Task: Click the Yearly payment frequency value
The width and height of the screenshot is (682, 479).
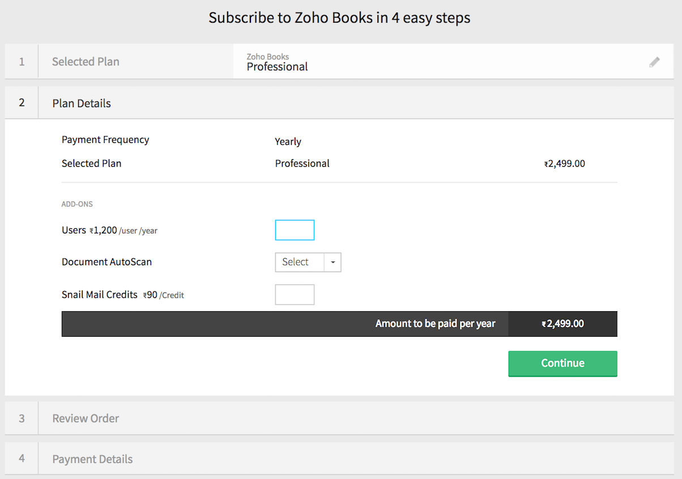Action: click(x=288, y=142)
